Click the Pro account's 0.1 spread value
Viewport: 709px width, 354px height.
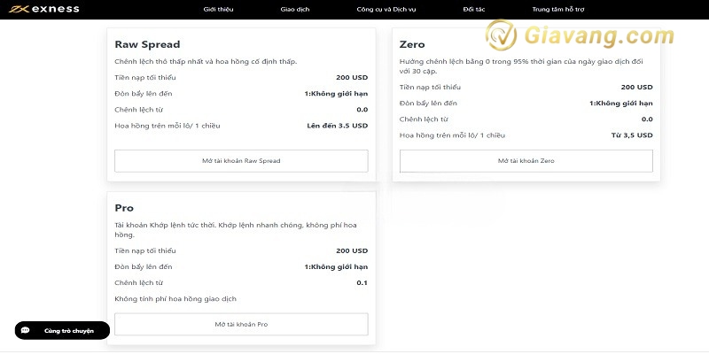pos(362,283)
